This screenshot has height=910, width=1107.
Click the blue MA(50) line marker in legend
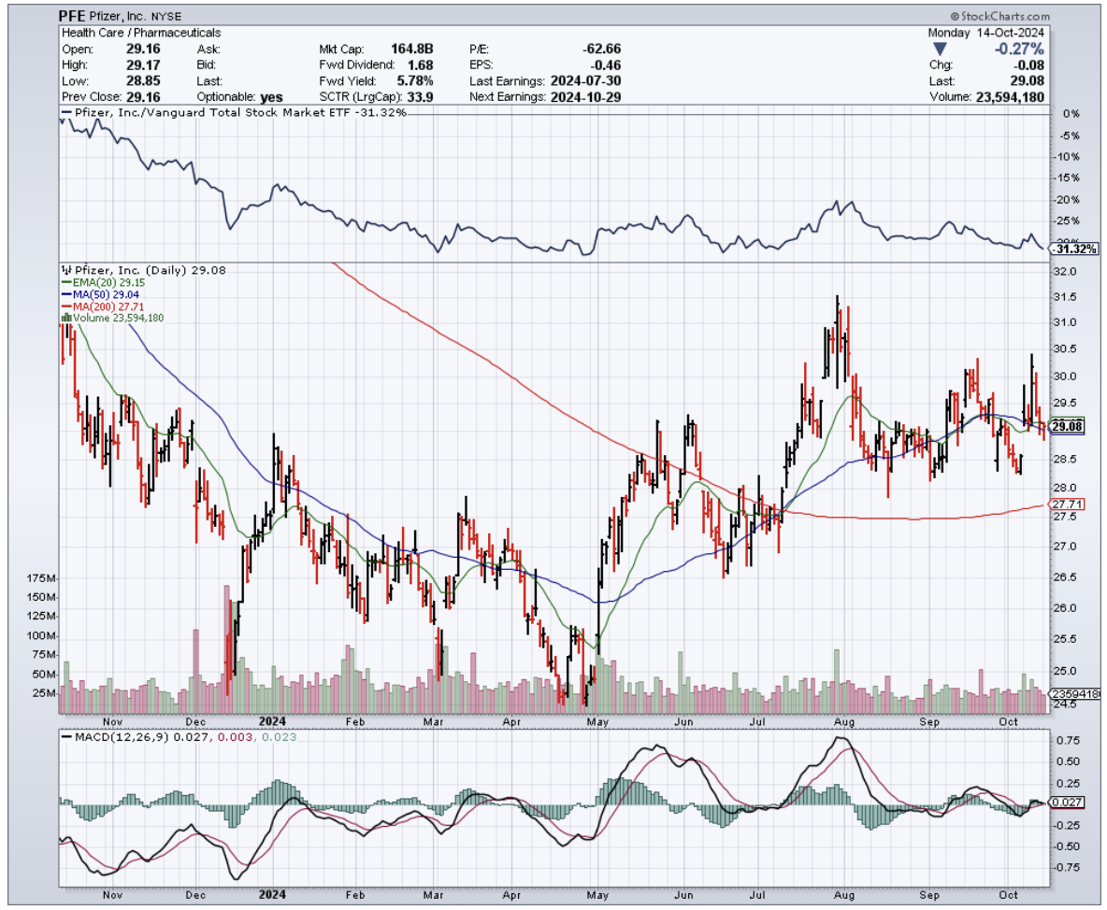[65, 293]
